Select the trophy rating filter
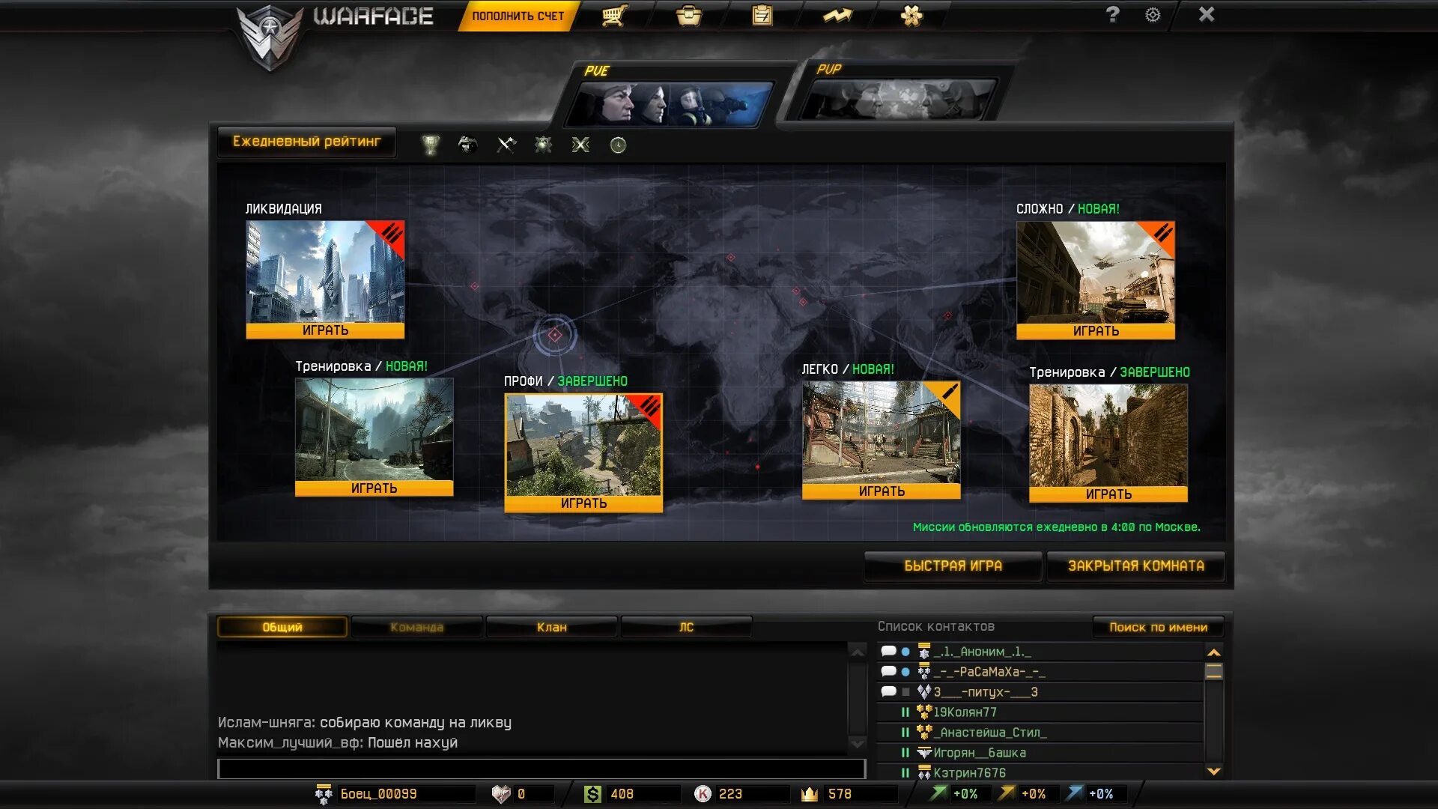 431,145
